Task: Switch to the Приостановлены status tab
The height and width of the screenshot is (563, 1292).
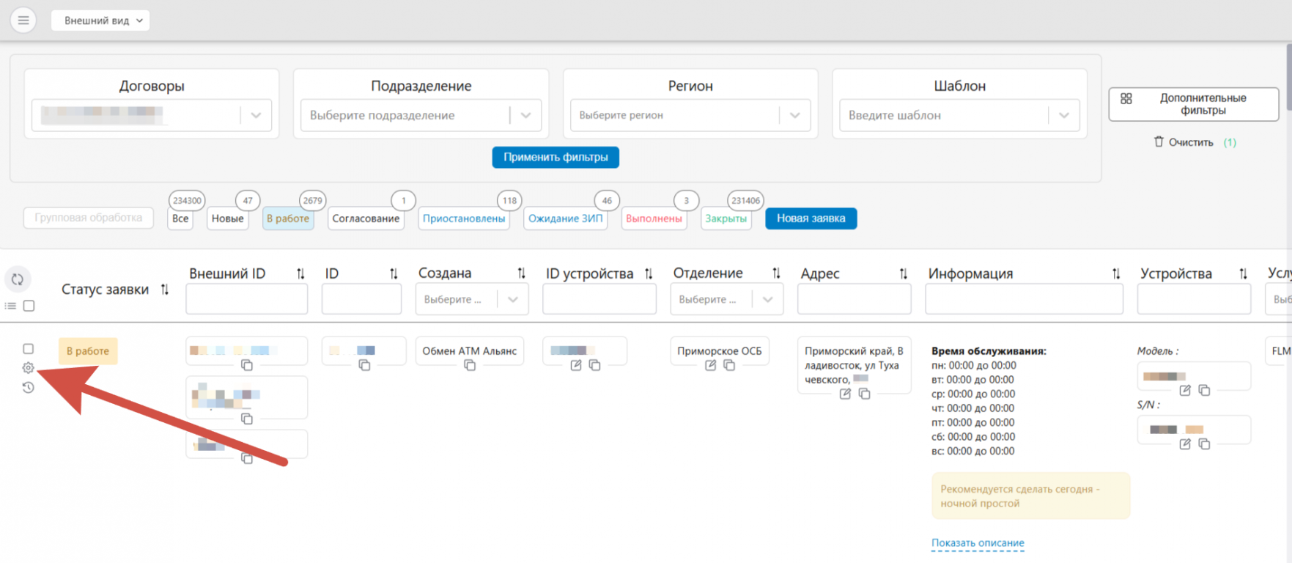Action: [463, 218]
